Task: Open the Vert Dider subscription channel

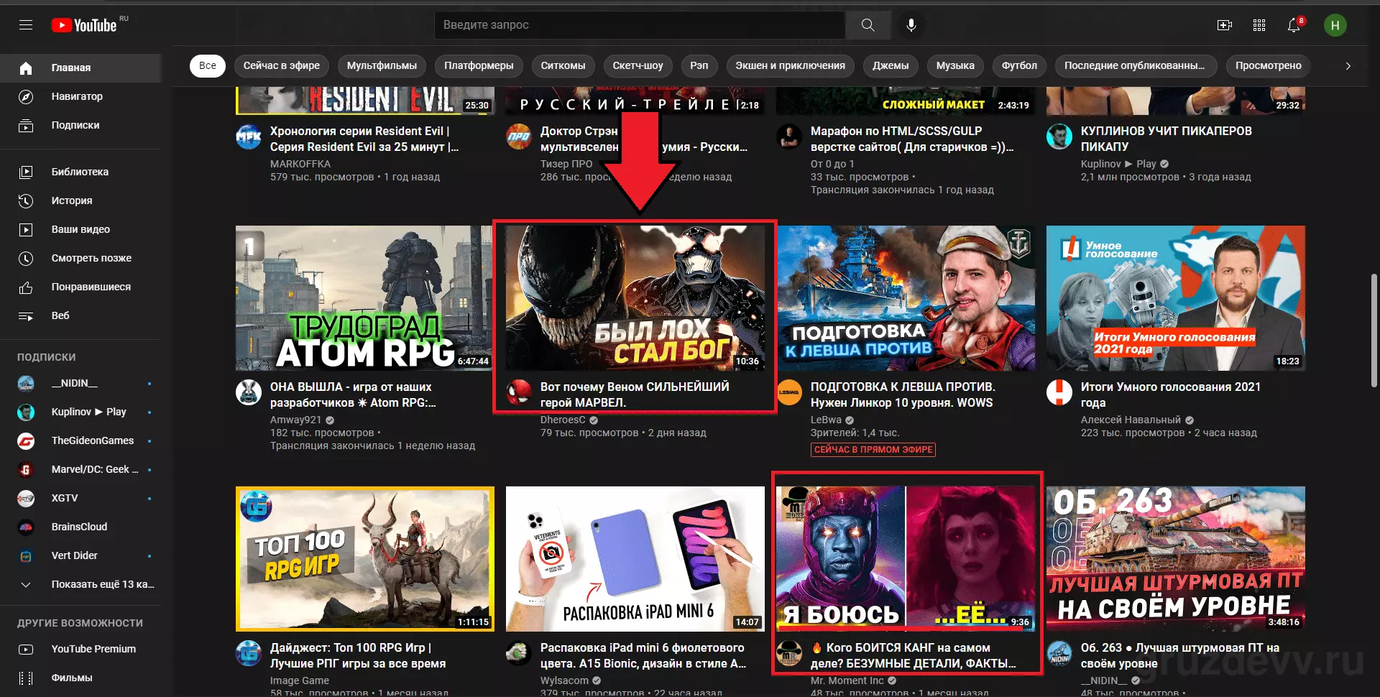Action: coord(80,555)
